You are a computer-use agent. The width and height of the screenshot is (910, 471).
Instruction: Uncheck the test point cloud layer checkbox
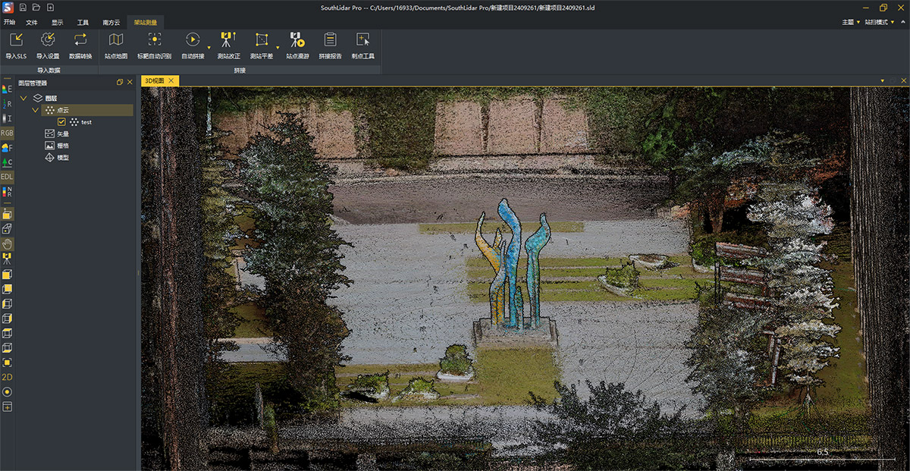[62, 122]
